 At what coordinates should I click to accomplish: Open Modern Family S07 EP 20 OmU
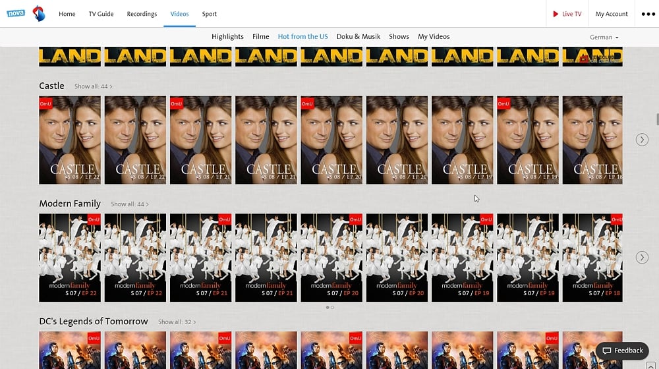(x=331, y=258)
